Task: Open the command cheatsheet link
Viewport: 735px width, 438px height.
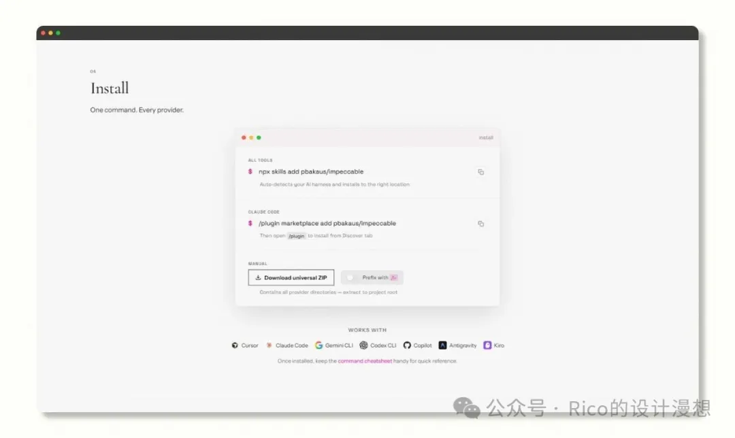Action: 365,361
